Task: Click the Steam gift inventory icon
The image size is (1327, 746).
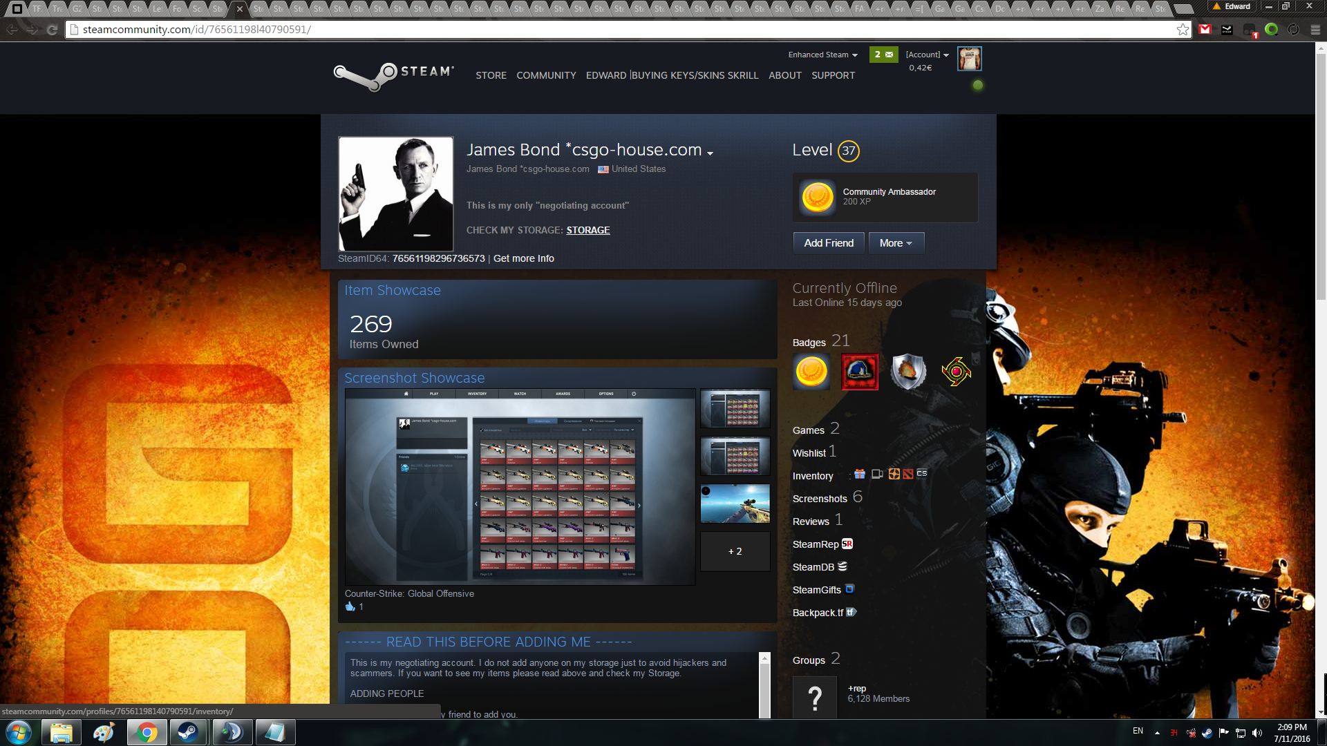Action: coord(860,474)
